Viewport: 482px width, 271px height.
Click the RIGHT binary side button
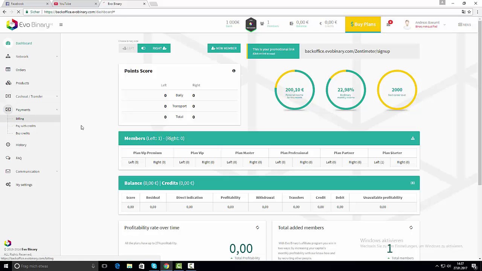159,48
